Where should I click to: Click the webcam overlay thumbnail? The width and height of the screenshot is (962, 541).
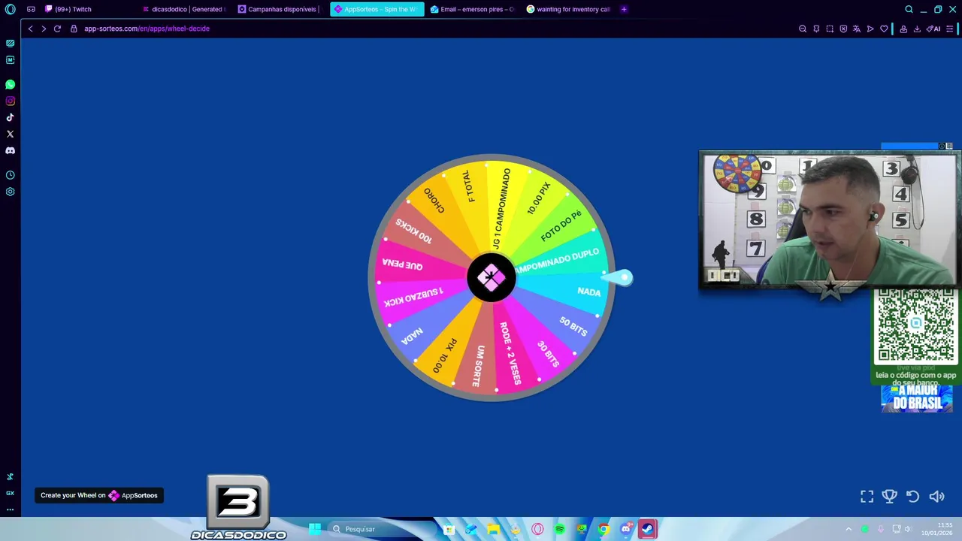click(x=830, y=219)
